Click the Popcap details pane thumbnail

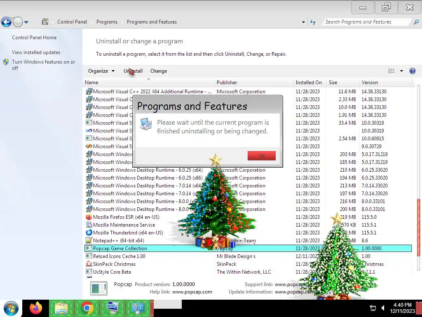point(99,288)
